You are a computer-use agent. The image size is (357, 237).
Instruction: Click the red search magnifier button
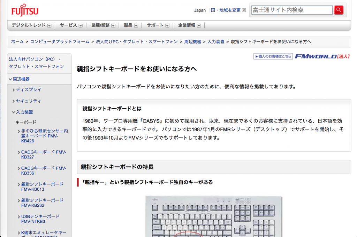click(339, 10)
